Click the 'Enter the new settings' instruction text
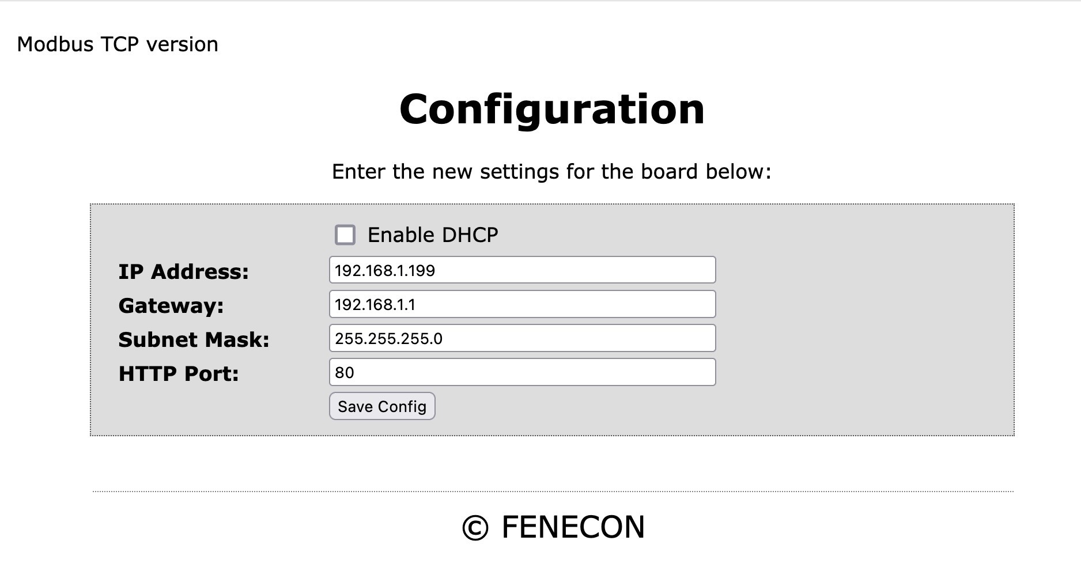1081x563 pixels. 551,172
